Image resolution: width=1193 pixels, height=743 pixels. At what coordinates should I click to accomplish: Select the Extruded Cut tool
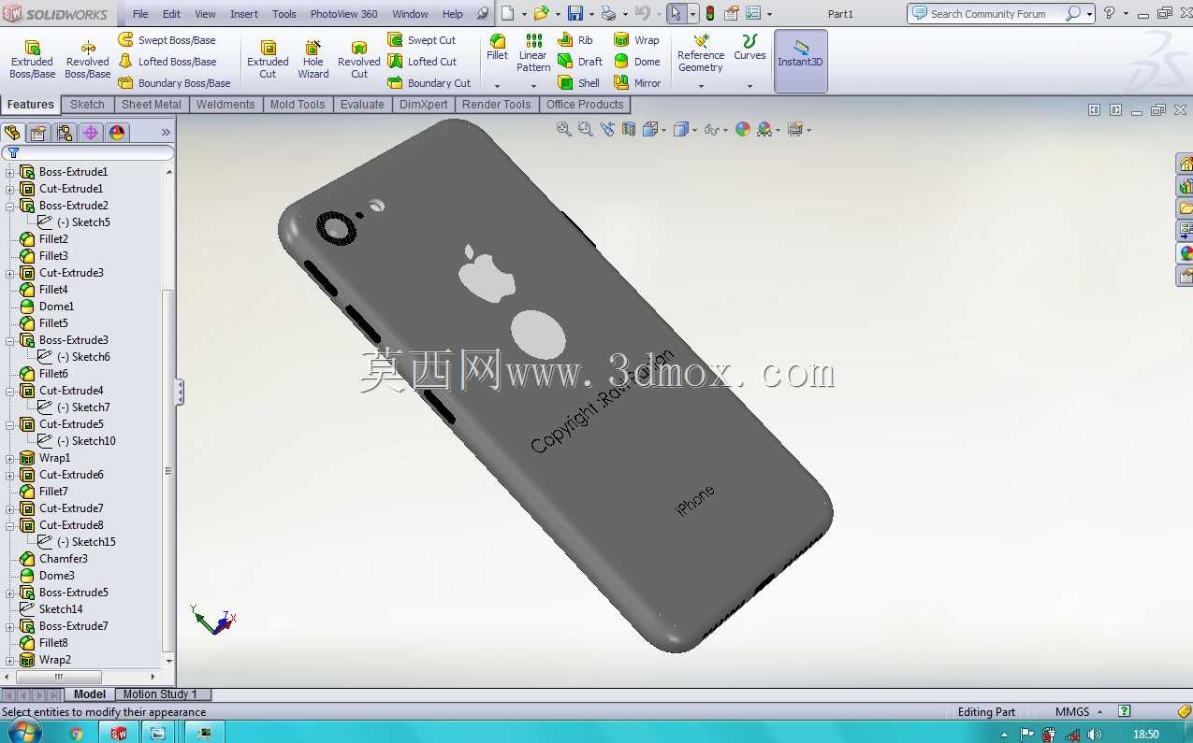coord(268,60)
